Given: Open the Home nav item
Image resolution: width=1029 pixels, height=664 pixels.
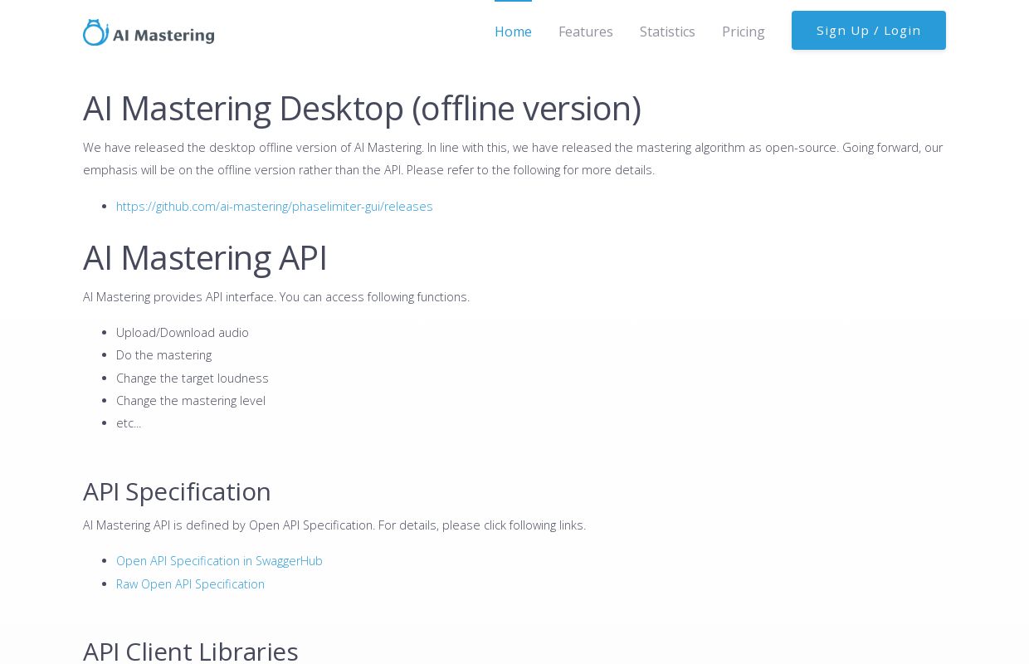Looking at the screenshot, I should 513,32.
